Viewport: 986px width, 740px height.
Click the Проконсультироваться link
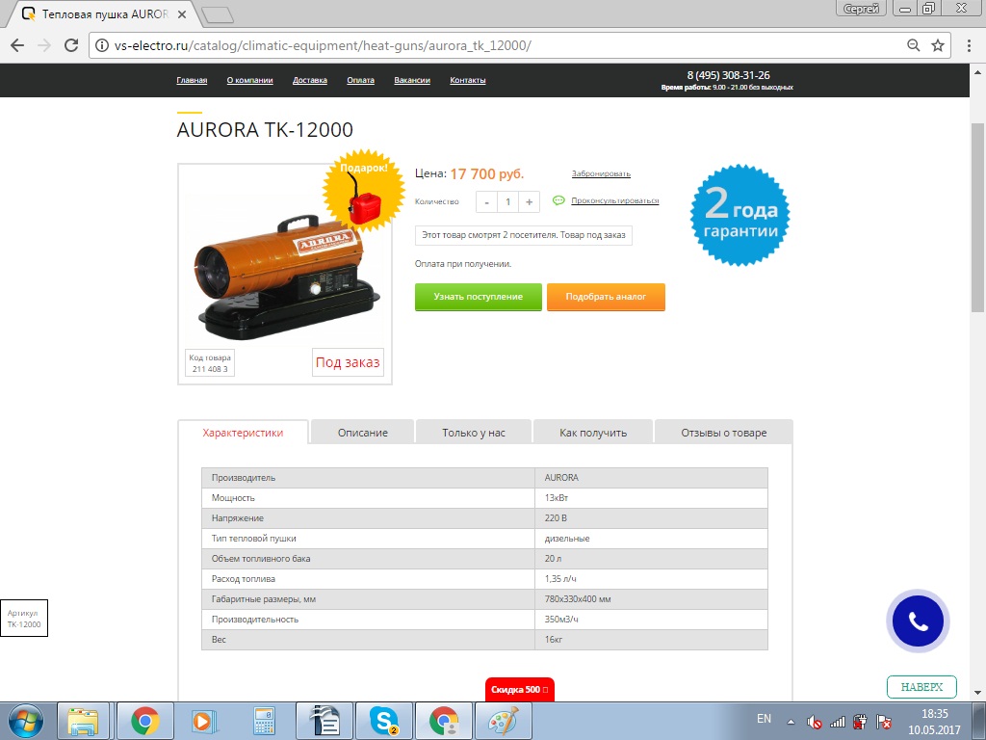[x=615, y=200]
